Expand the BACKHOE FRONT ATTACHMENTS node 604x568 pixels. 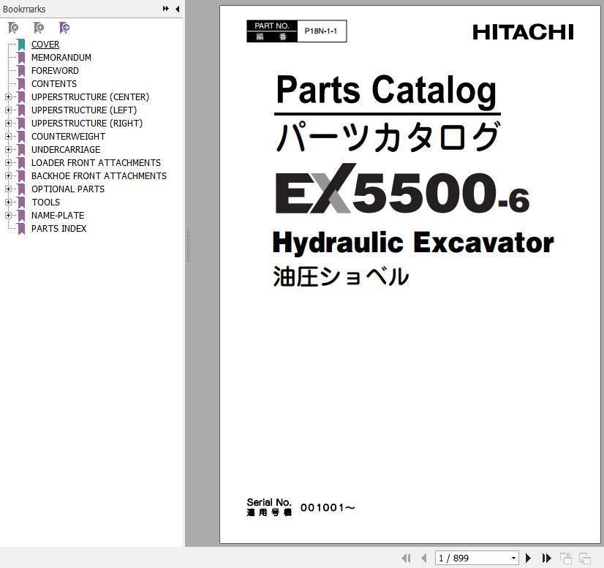click(8, 176)
